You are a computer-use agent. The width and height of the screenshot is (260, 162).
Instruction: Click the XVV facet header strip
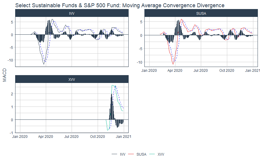pyautogui.click(x=72, y=79)
